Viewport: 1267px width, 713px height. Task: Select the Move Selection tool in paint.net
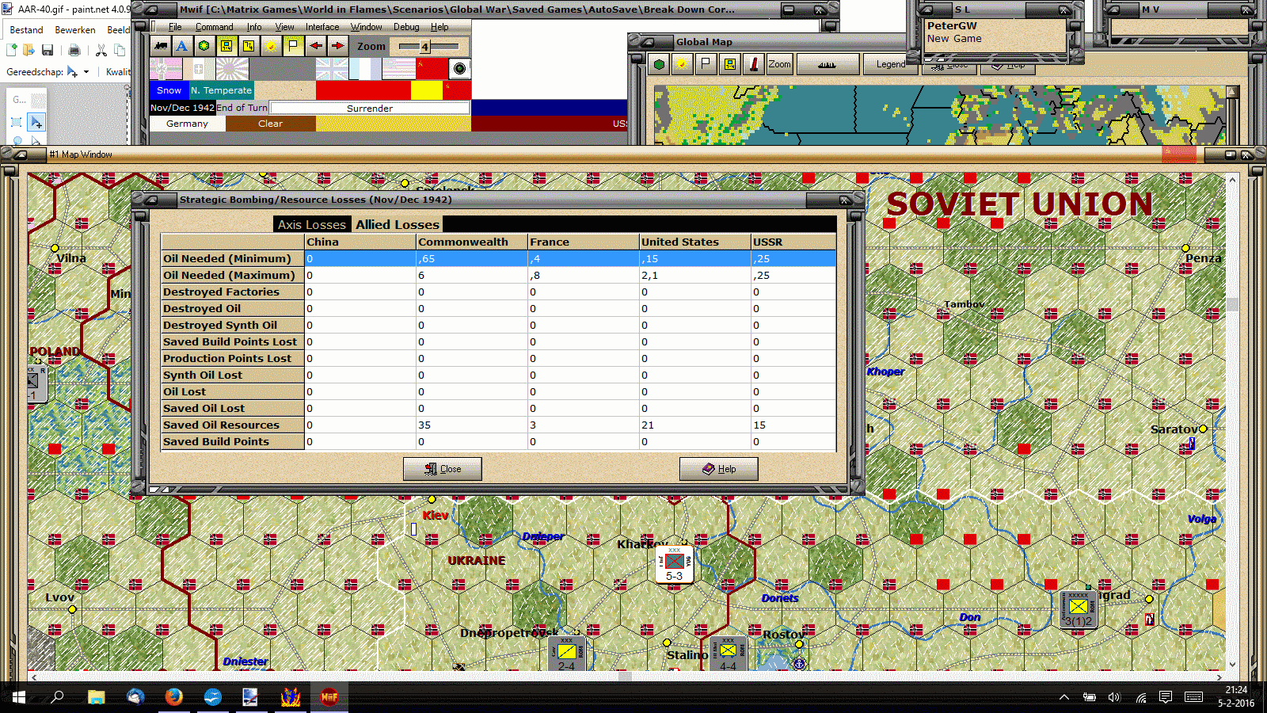point(36,122)
